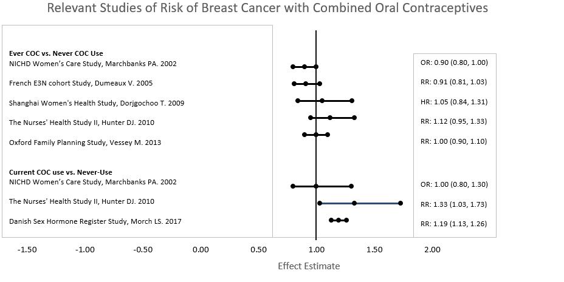Click the French E3N cohort Study label
Image resolution: width=564 pixels, height=282 pixels.
click(81, 83)
